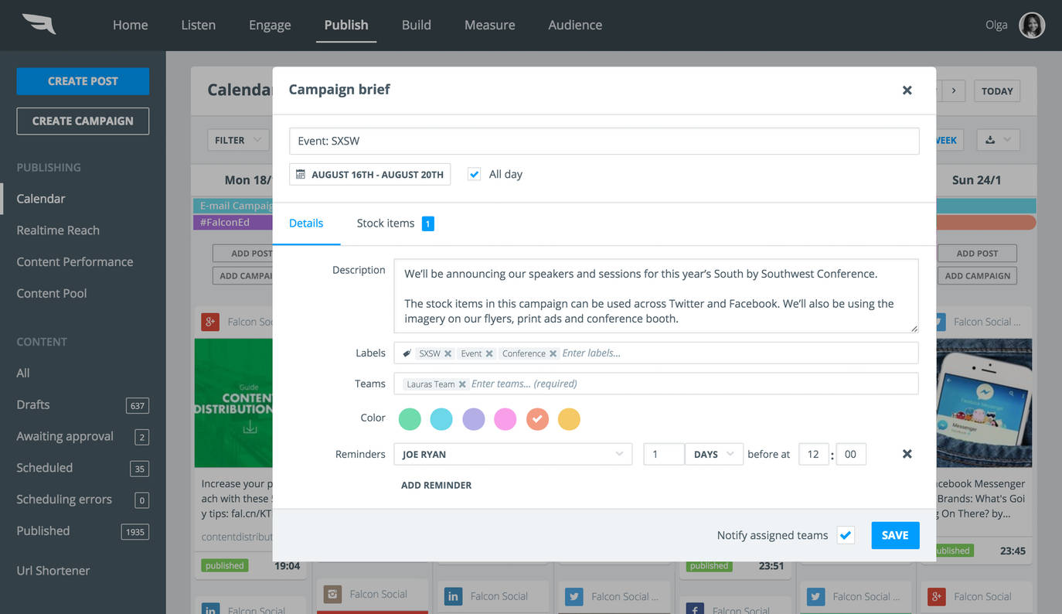Screen dimensions: 1062x614
Task: Open the Measure section in top navigation
Action: click(489, 24)
